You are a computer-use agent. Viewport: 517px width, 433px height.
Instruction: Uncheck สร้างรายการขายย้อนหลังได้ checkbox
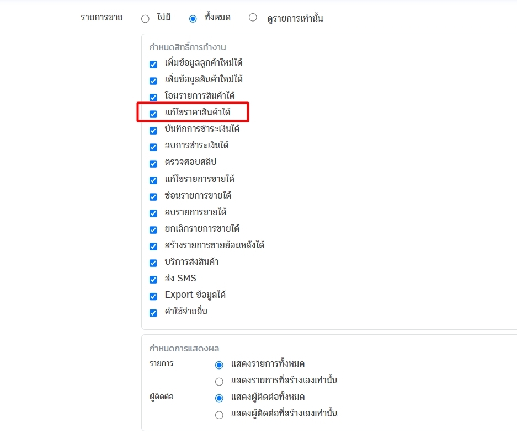tap(153, 246)
